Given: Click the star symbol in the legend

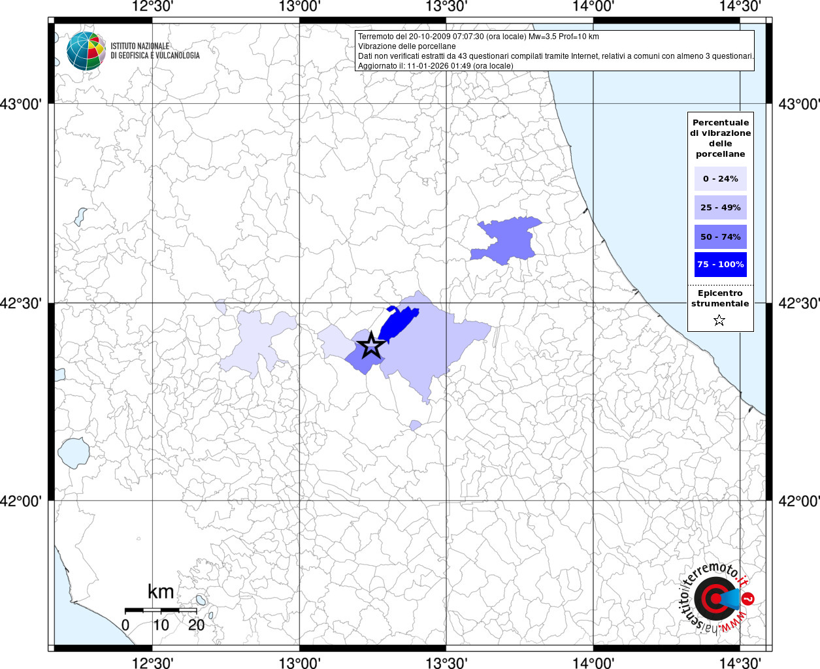Looking at the screenshot, I should [x=719, y=320].
